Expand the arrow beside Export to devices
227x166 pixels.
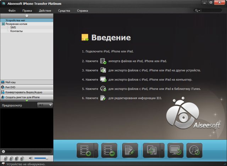[x=162, y=150]
